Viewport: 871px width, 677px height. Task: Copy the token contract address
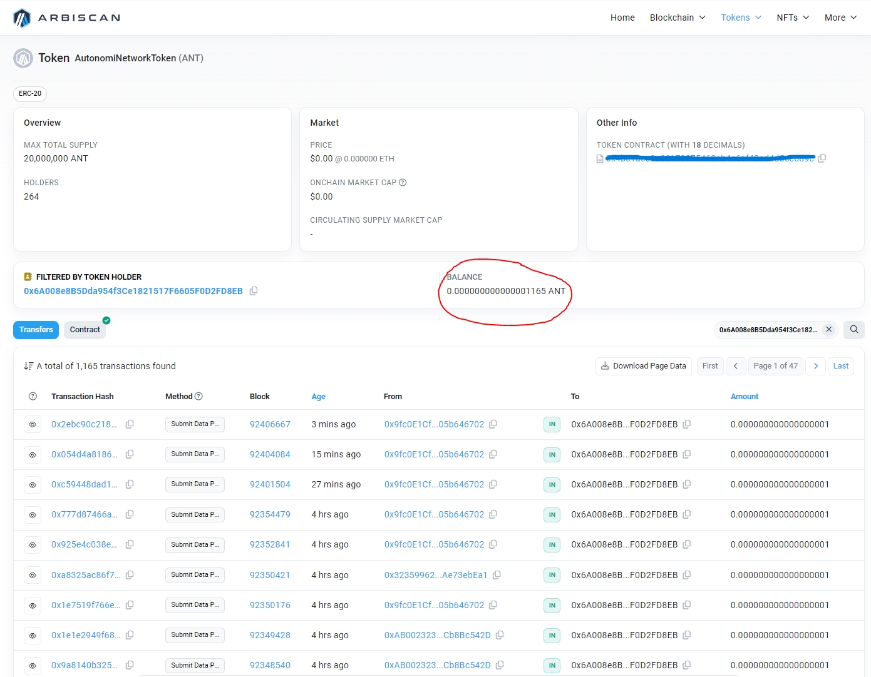pos(822,158)
